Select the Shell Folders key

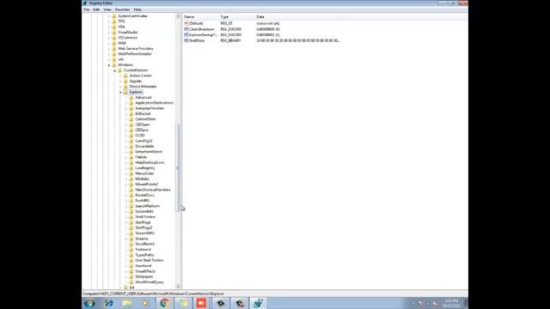145,217
